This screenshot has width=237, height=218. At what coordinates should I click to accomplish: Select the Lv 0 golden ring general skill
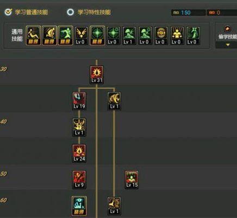(x=161, y=35)
